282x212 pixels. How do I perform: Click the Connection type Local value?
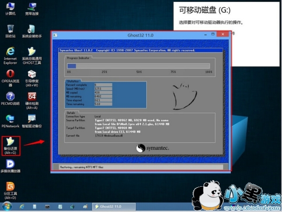(98, 116)
